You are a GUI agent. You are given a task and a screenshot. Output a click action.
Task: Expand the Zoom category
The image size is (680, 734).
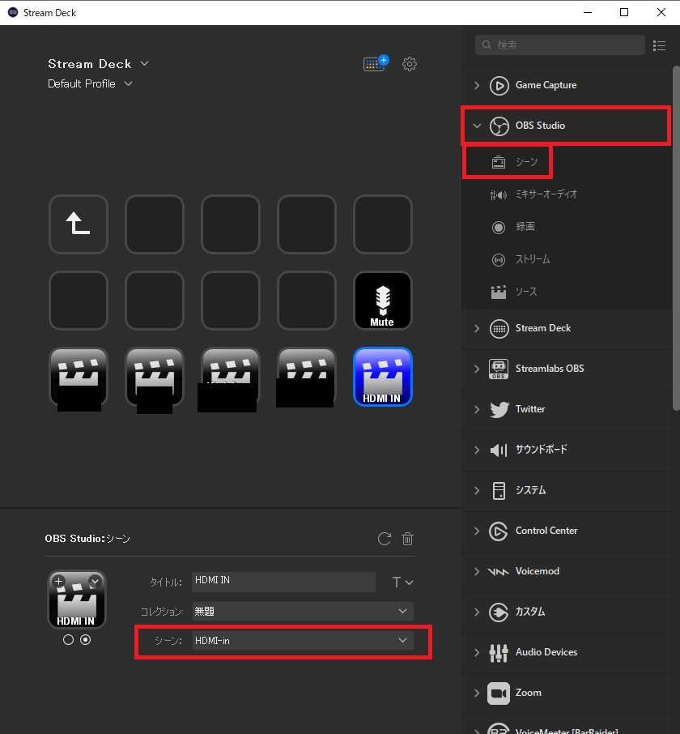click(477, 693)
